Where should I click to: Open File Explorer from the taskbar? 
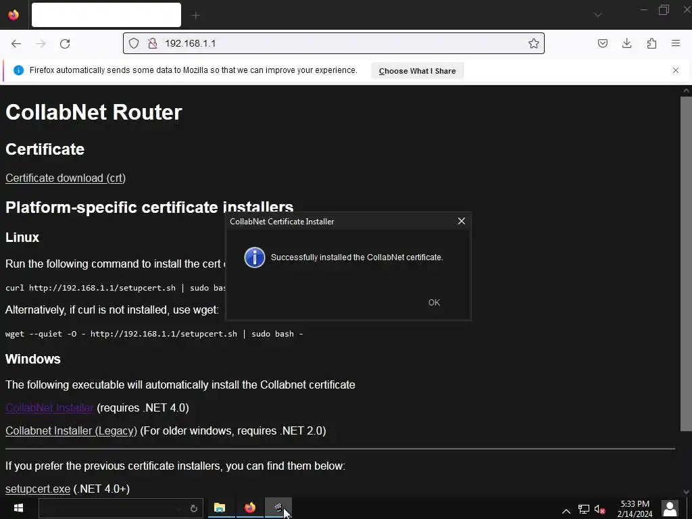coord(220,508)
